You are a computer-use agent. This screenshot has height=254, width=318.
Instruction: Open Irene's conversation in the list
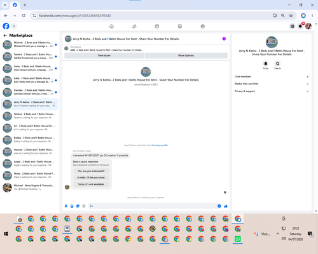[x=30, y=68]
